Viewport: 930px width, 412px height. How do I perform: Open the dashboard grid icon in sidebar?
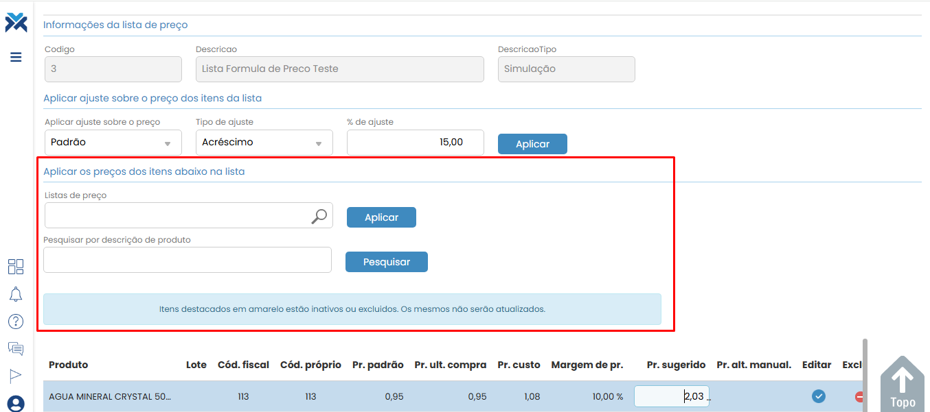coord(16,267)
